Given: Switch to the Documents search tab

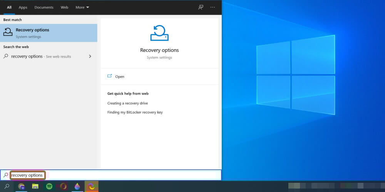Looking at the screenshot, I should (44, 7).
